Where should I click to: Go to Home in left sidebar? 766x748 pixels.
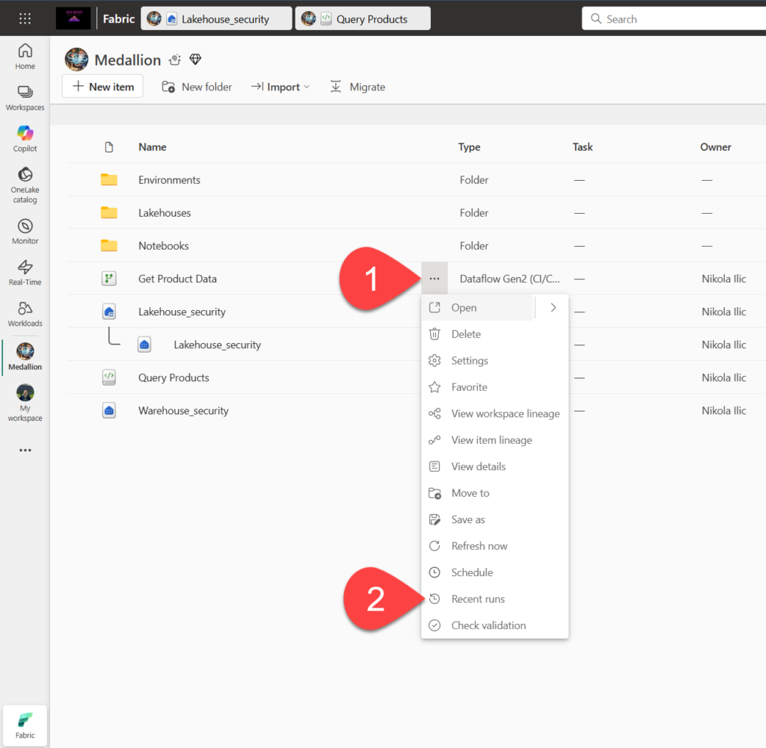click(25, 56)
